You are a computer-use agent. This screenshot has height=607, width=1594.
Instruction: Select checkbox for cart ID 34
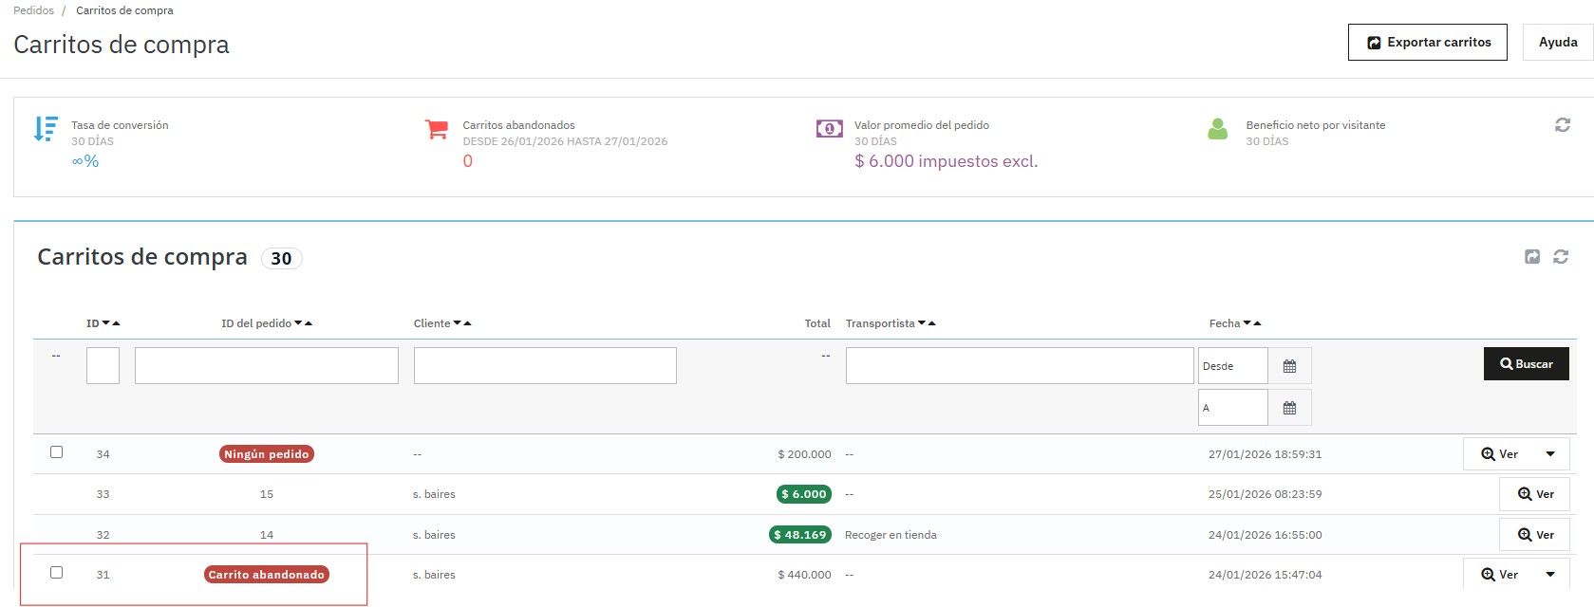point(57,452)
